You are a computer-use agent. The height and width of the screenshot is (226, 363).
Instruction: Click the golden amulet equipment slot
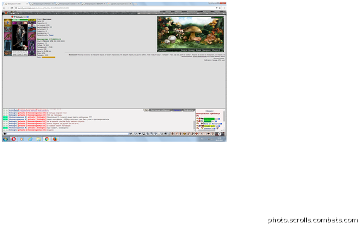[8, 23]
